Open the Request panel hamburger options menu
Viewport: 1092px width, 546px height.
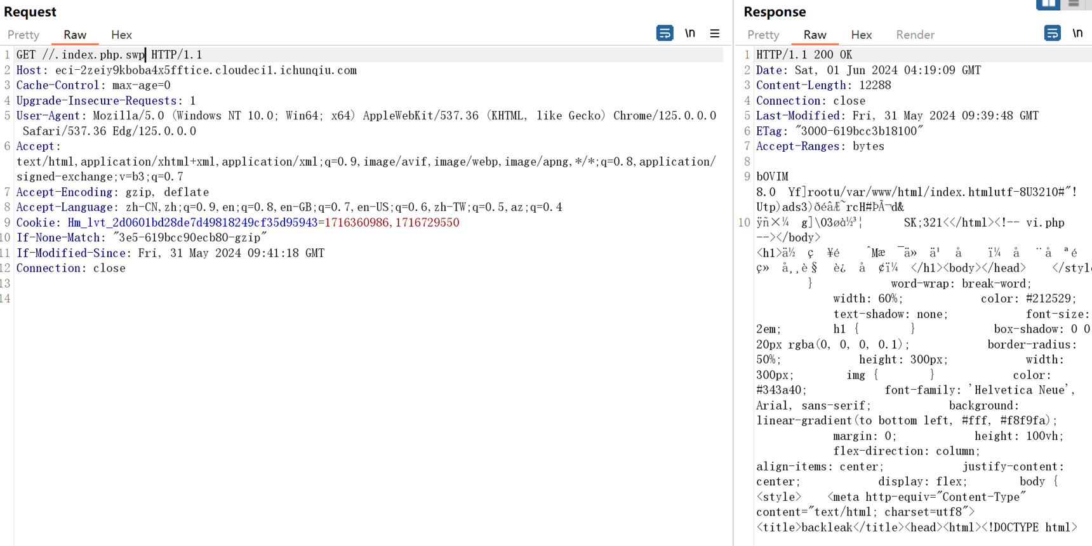[x=715, y=33]
